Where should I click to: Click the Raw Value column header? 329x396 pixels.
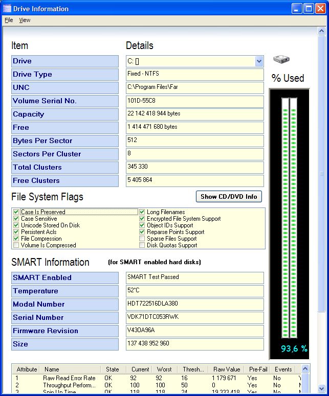(x=226, y=369)
